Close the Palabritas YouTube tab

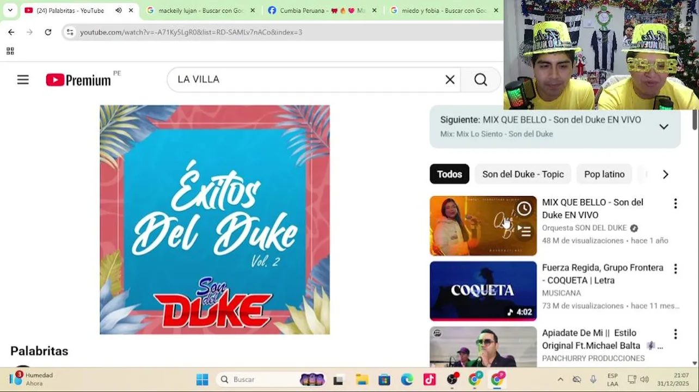click(x=131, y=10)
